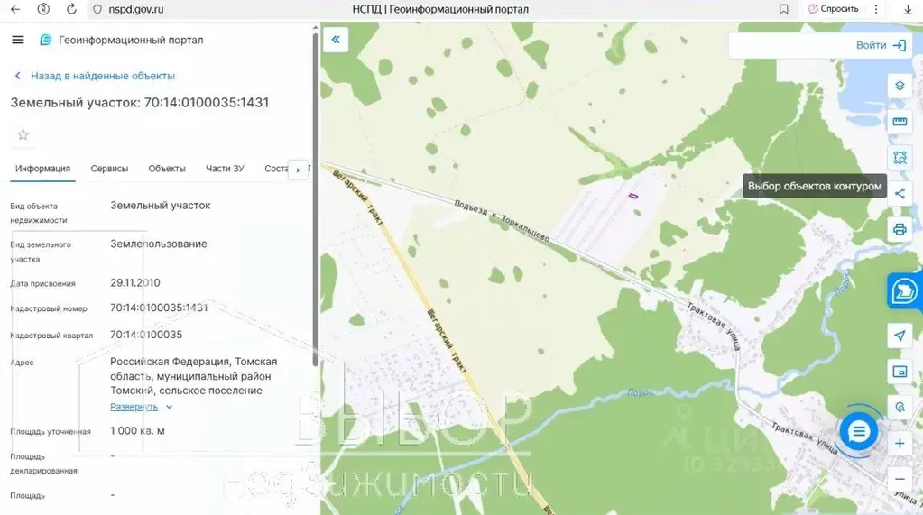Viewport: 923px width, 515px height.
Task: Add land plot to favorites star
Action: point(23,134)
